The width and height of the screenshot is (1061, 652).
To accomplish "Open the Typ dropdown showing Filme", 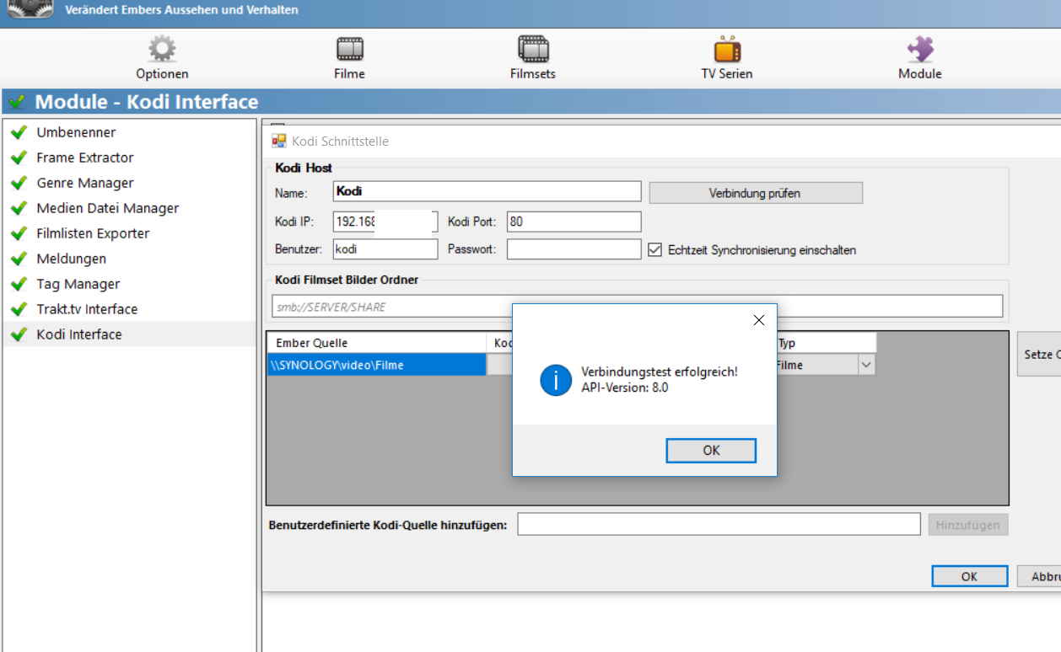I will [866, 365].
